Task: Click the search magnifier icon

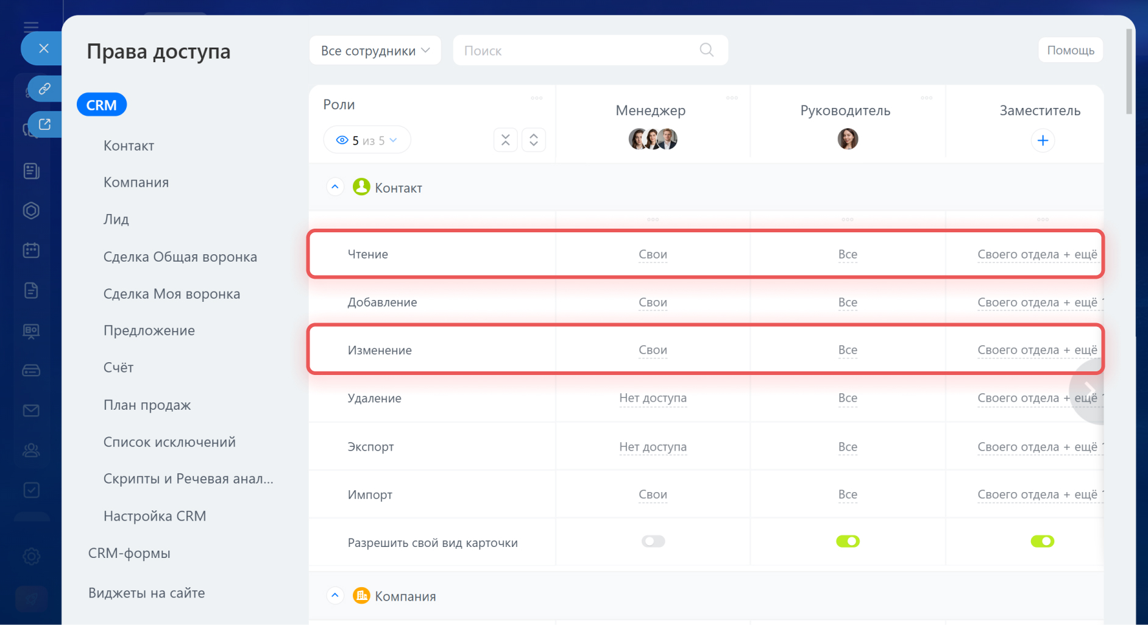Action: tap(706, 50)
